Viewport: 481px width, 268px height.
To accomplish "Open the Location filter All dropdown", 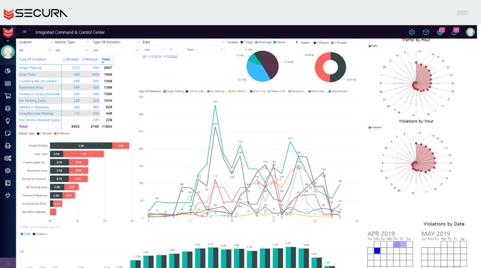I will point(35,50).
